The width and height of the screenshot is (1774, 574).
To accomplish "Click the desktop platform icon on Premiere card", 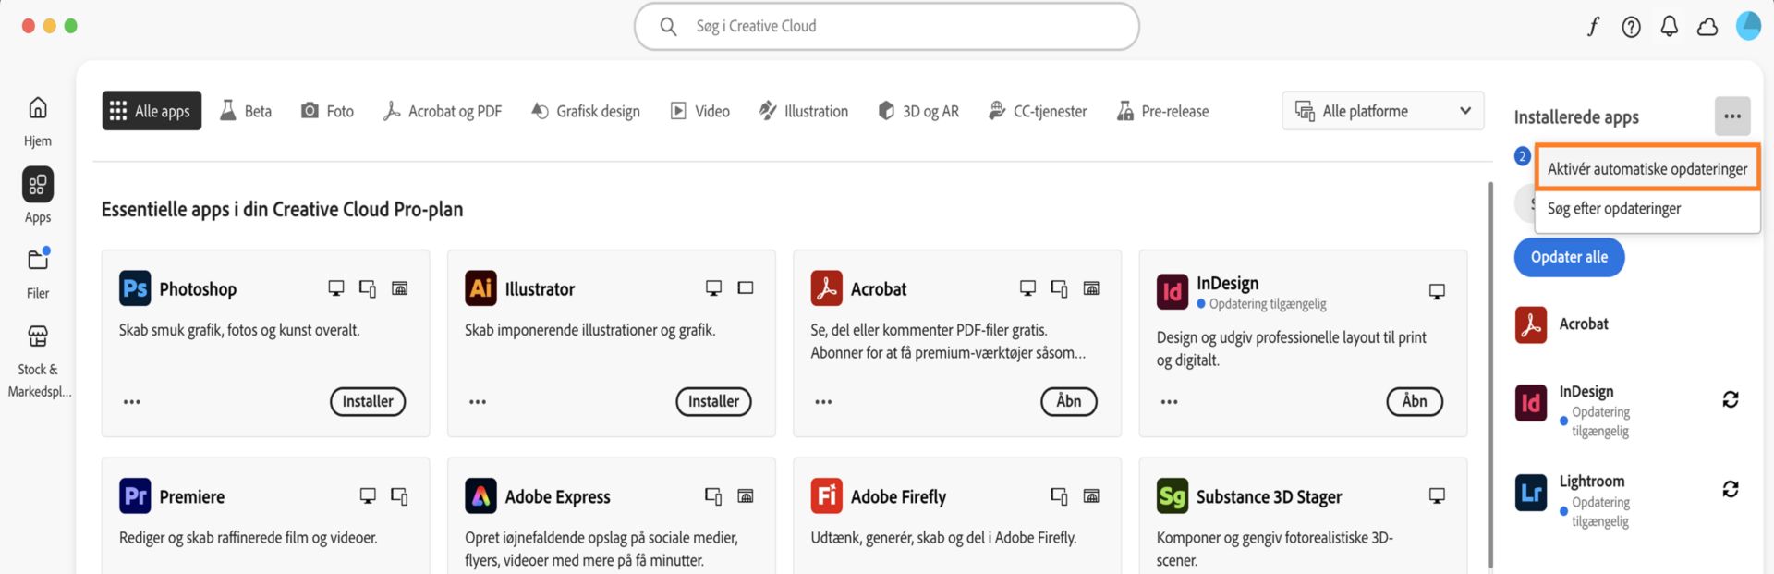I will tap(368, 496).
